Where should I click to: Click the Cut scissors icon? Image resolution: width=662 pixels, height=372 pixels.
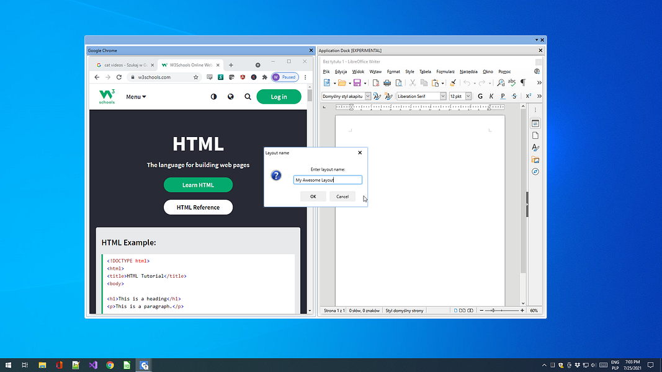coord(413,82)
